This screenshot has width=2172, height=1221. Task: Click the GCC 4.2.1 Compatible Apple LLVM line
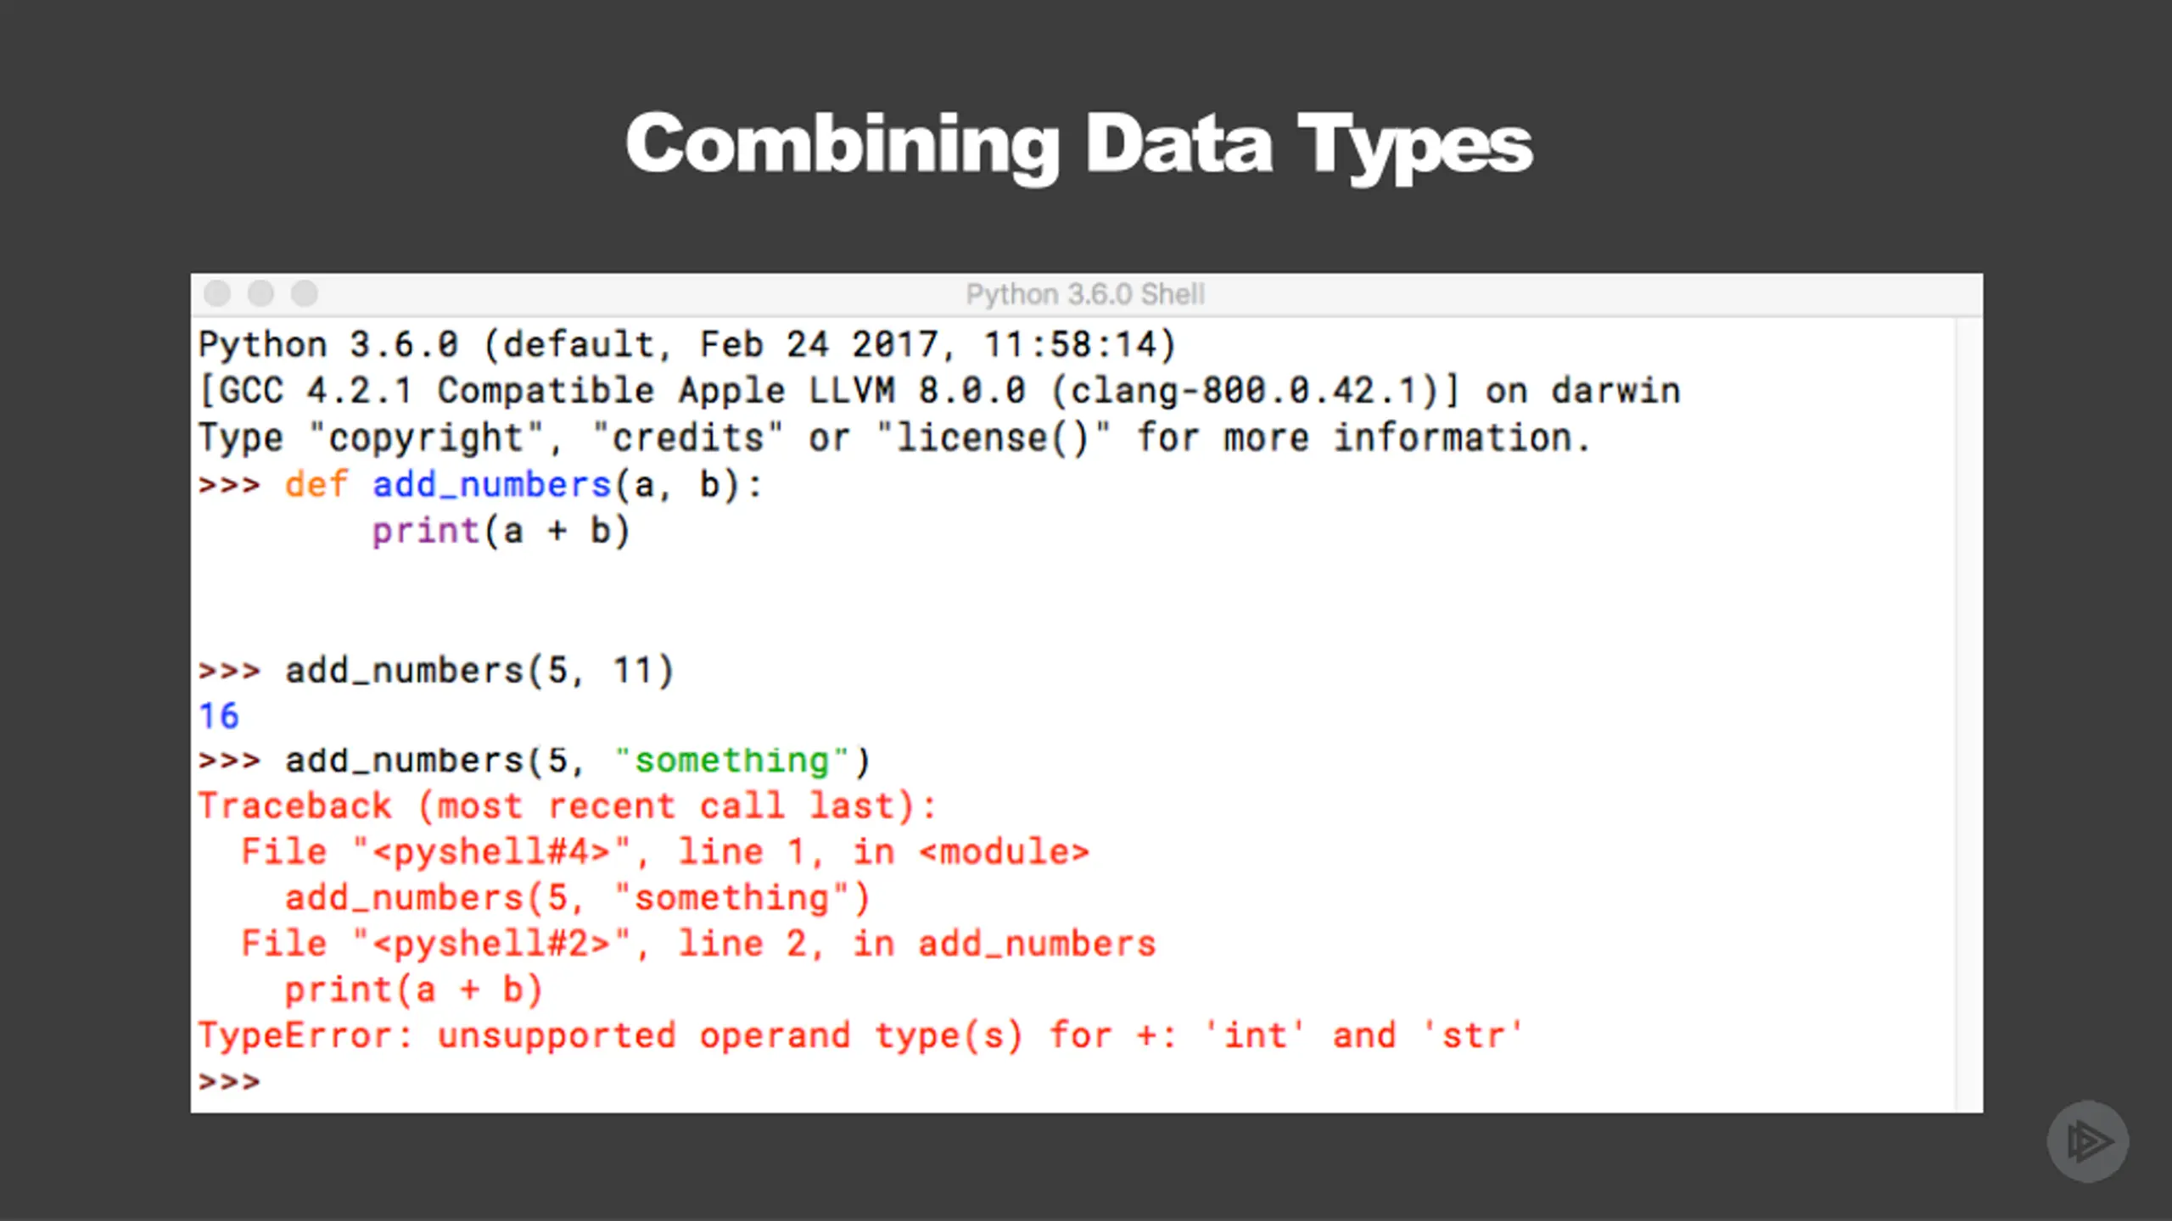pos(939,391)
